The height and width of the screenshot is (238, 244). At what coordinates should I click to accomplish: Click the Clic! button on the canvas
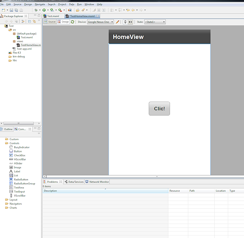[159, 108]
